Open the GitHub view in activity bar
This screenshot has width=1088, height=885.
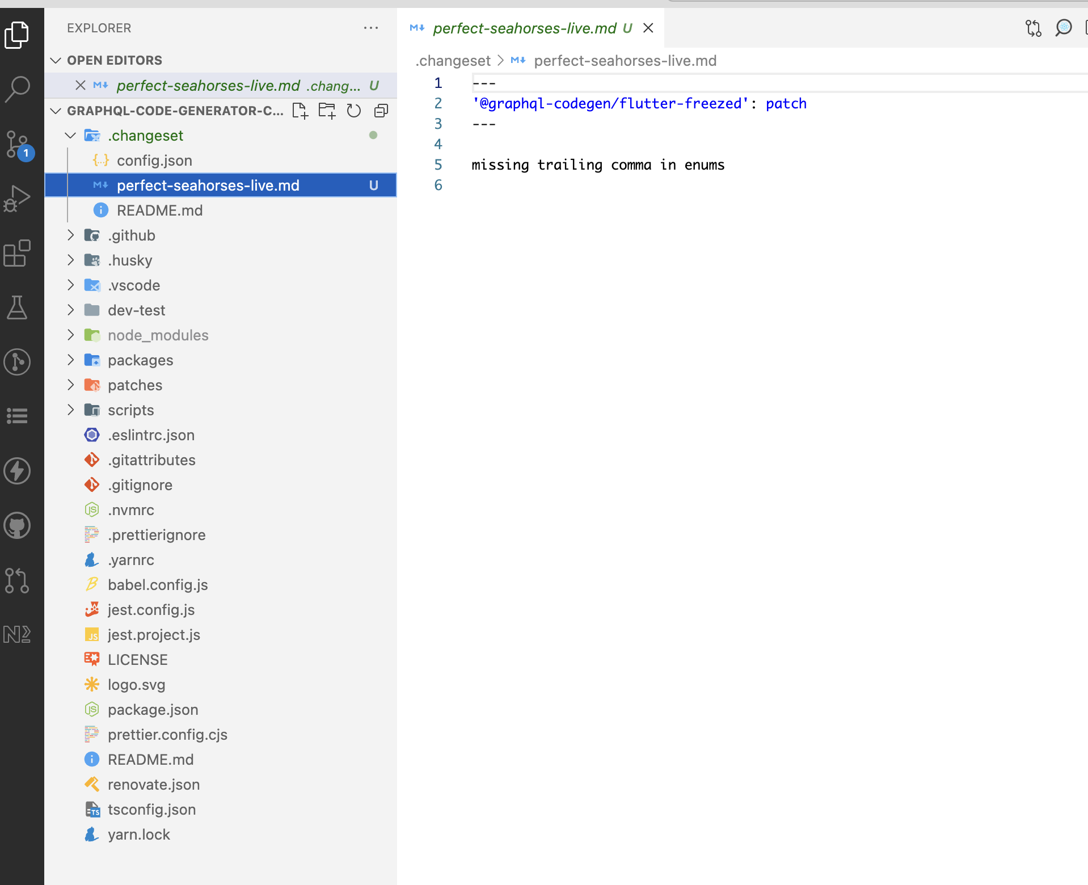17,525
